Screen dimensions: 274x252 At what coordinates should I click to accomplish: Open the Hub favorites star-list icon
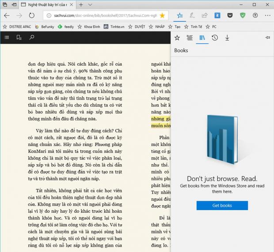tap(180, 15)
